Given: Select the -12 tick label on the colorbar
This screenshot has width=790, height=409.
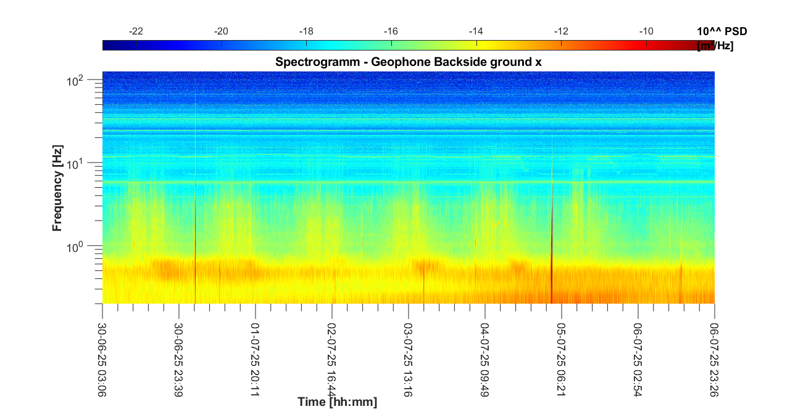Looking at the screenshot, I should coord(561,31).
